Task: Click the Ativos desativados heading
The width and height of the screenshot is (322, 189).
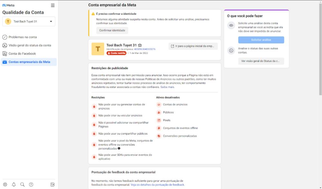Action: (168, 97)
